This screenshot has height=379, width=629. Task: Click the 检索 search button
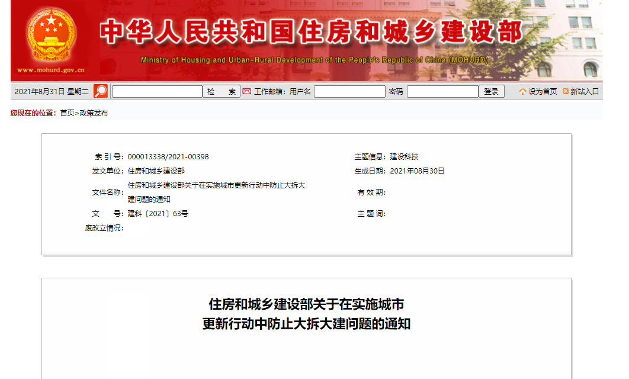point(222,91)
